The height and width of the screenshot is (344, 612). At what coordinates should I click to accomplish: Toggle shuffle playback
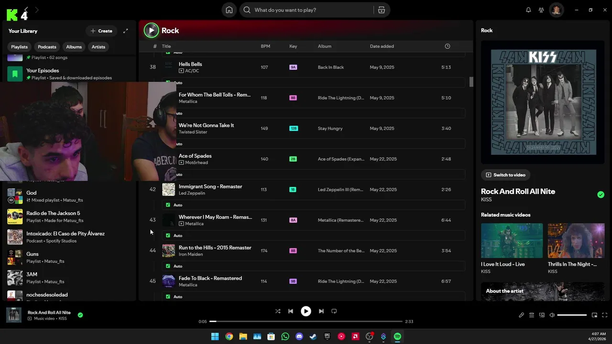[278, 311]
